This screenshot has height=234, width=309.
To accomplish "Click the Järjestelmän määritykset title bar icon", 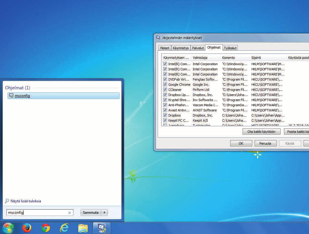I will pyautogui.click(x=158, y=37).
